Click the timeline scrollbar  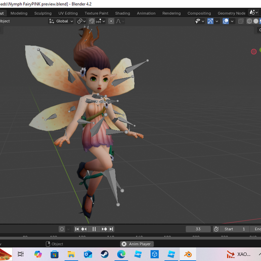point(130,238)
